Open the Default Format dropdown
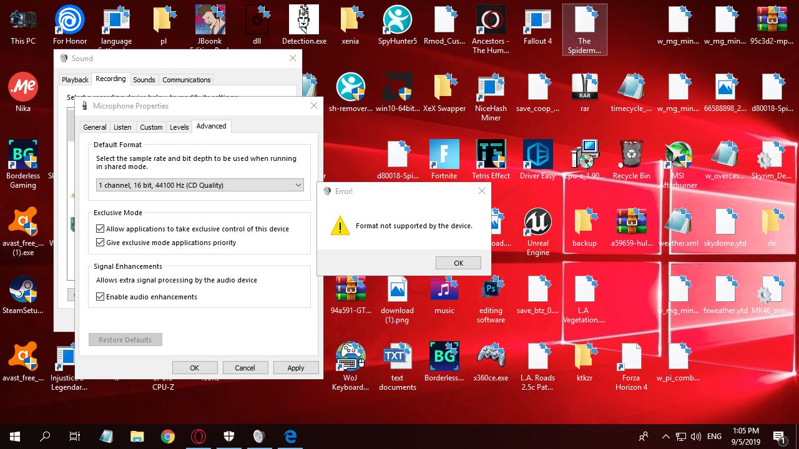The height and width of the screenshot is (449, 799). click(x=298, y=185)
